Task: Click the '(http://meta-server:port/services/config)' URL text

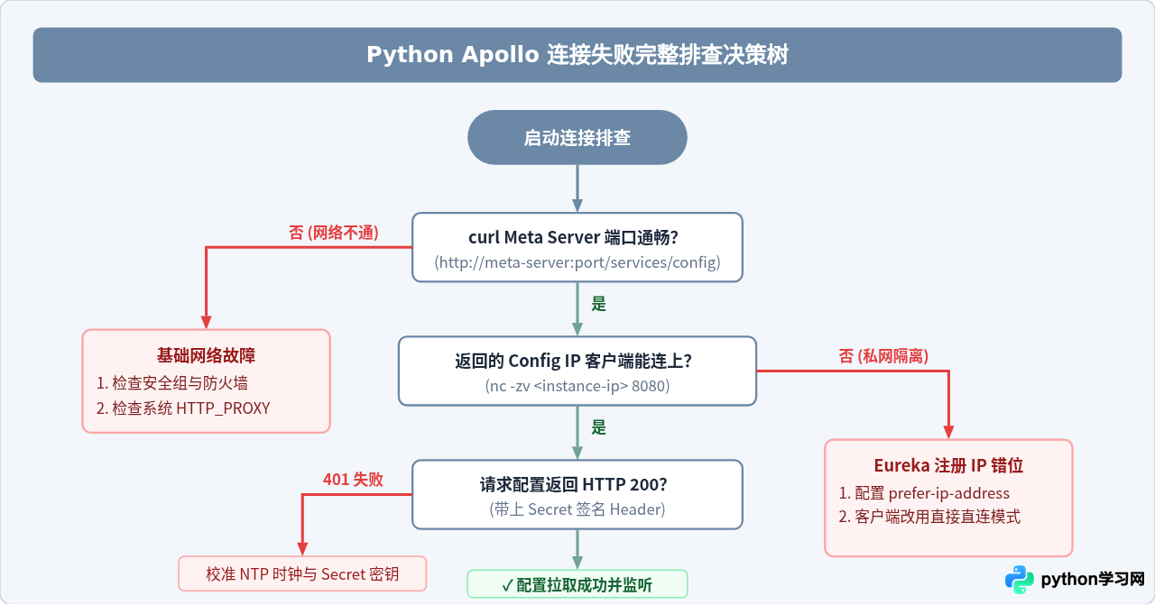Action: pos(577,262)
